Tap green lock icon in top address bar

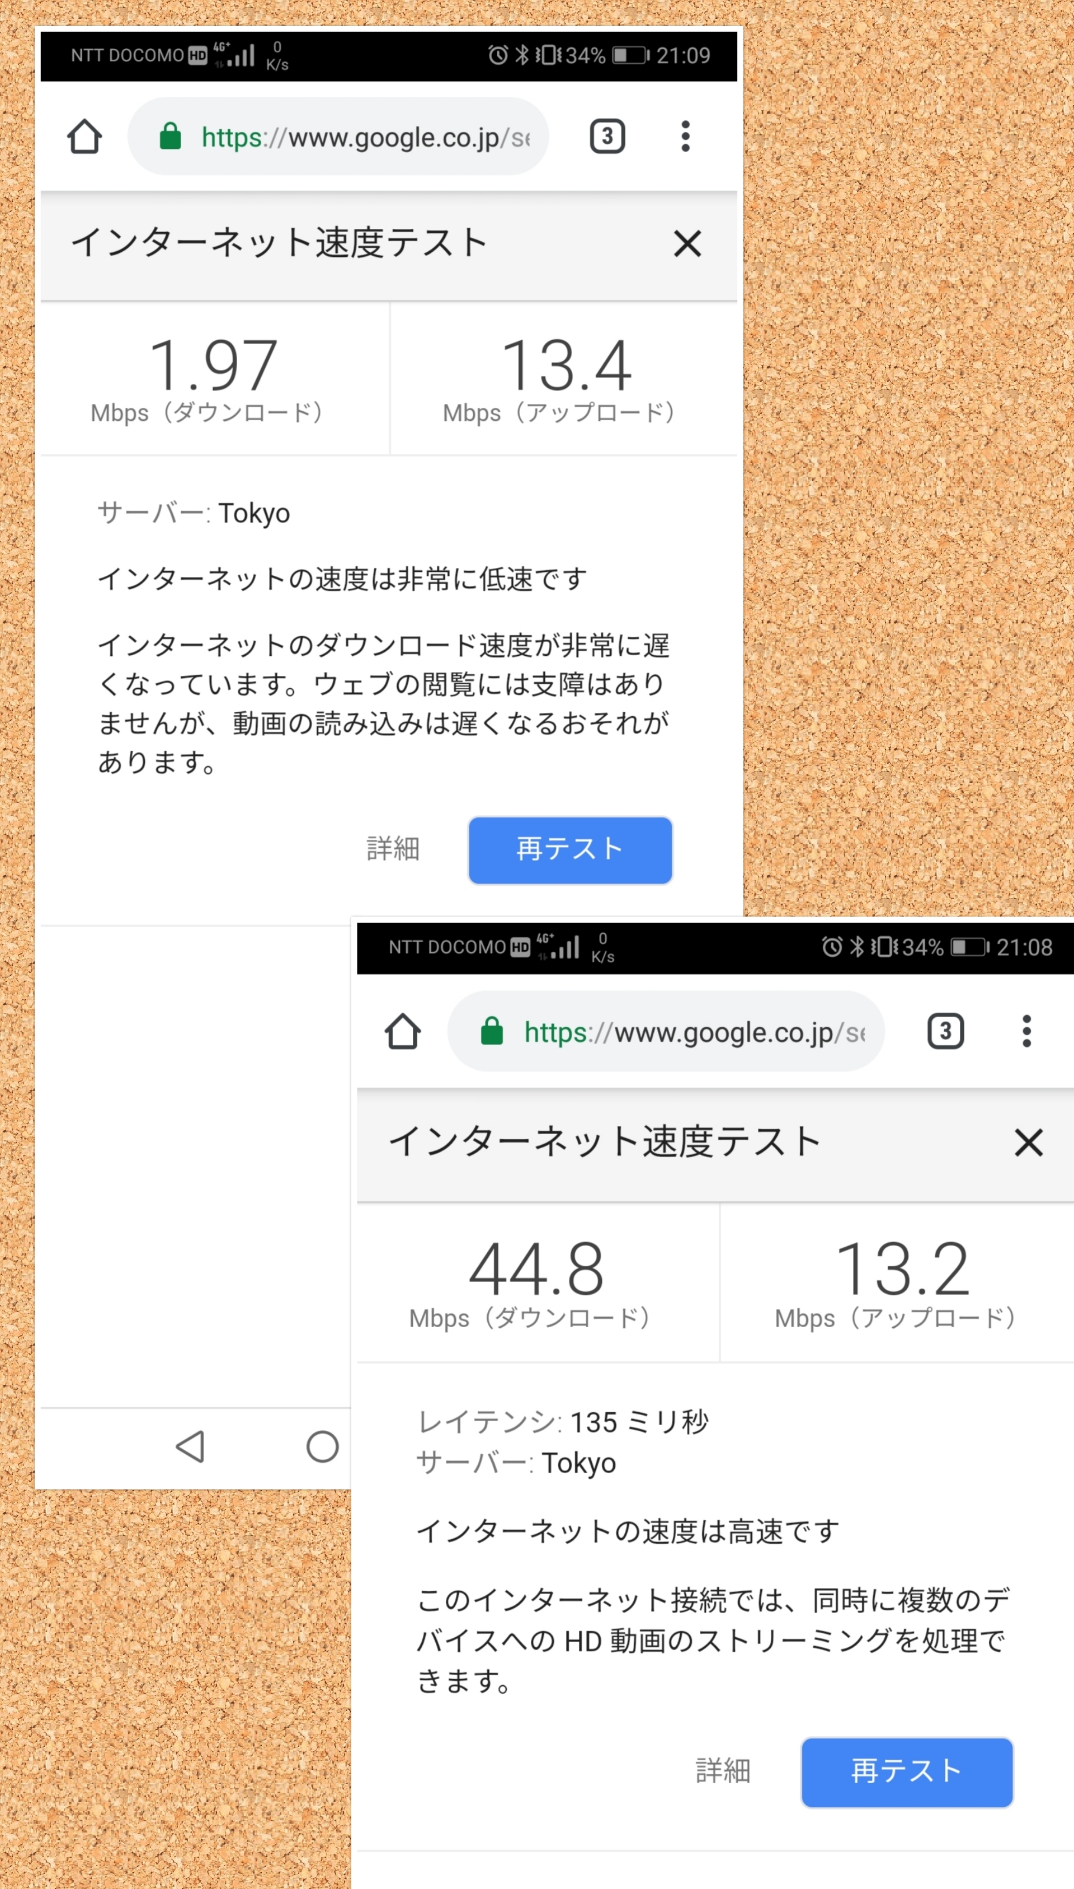pyautogui.click(x=171, y=137)
